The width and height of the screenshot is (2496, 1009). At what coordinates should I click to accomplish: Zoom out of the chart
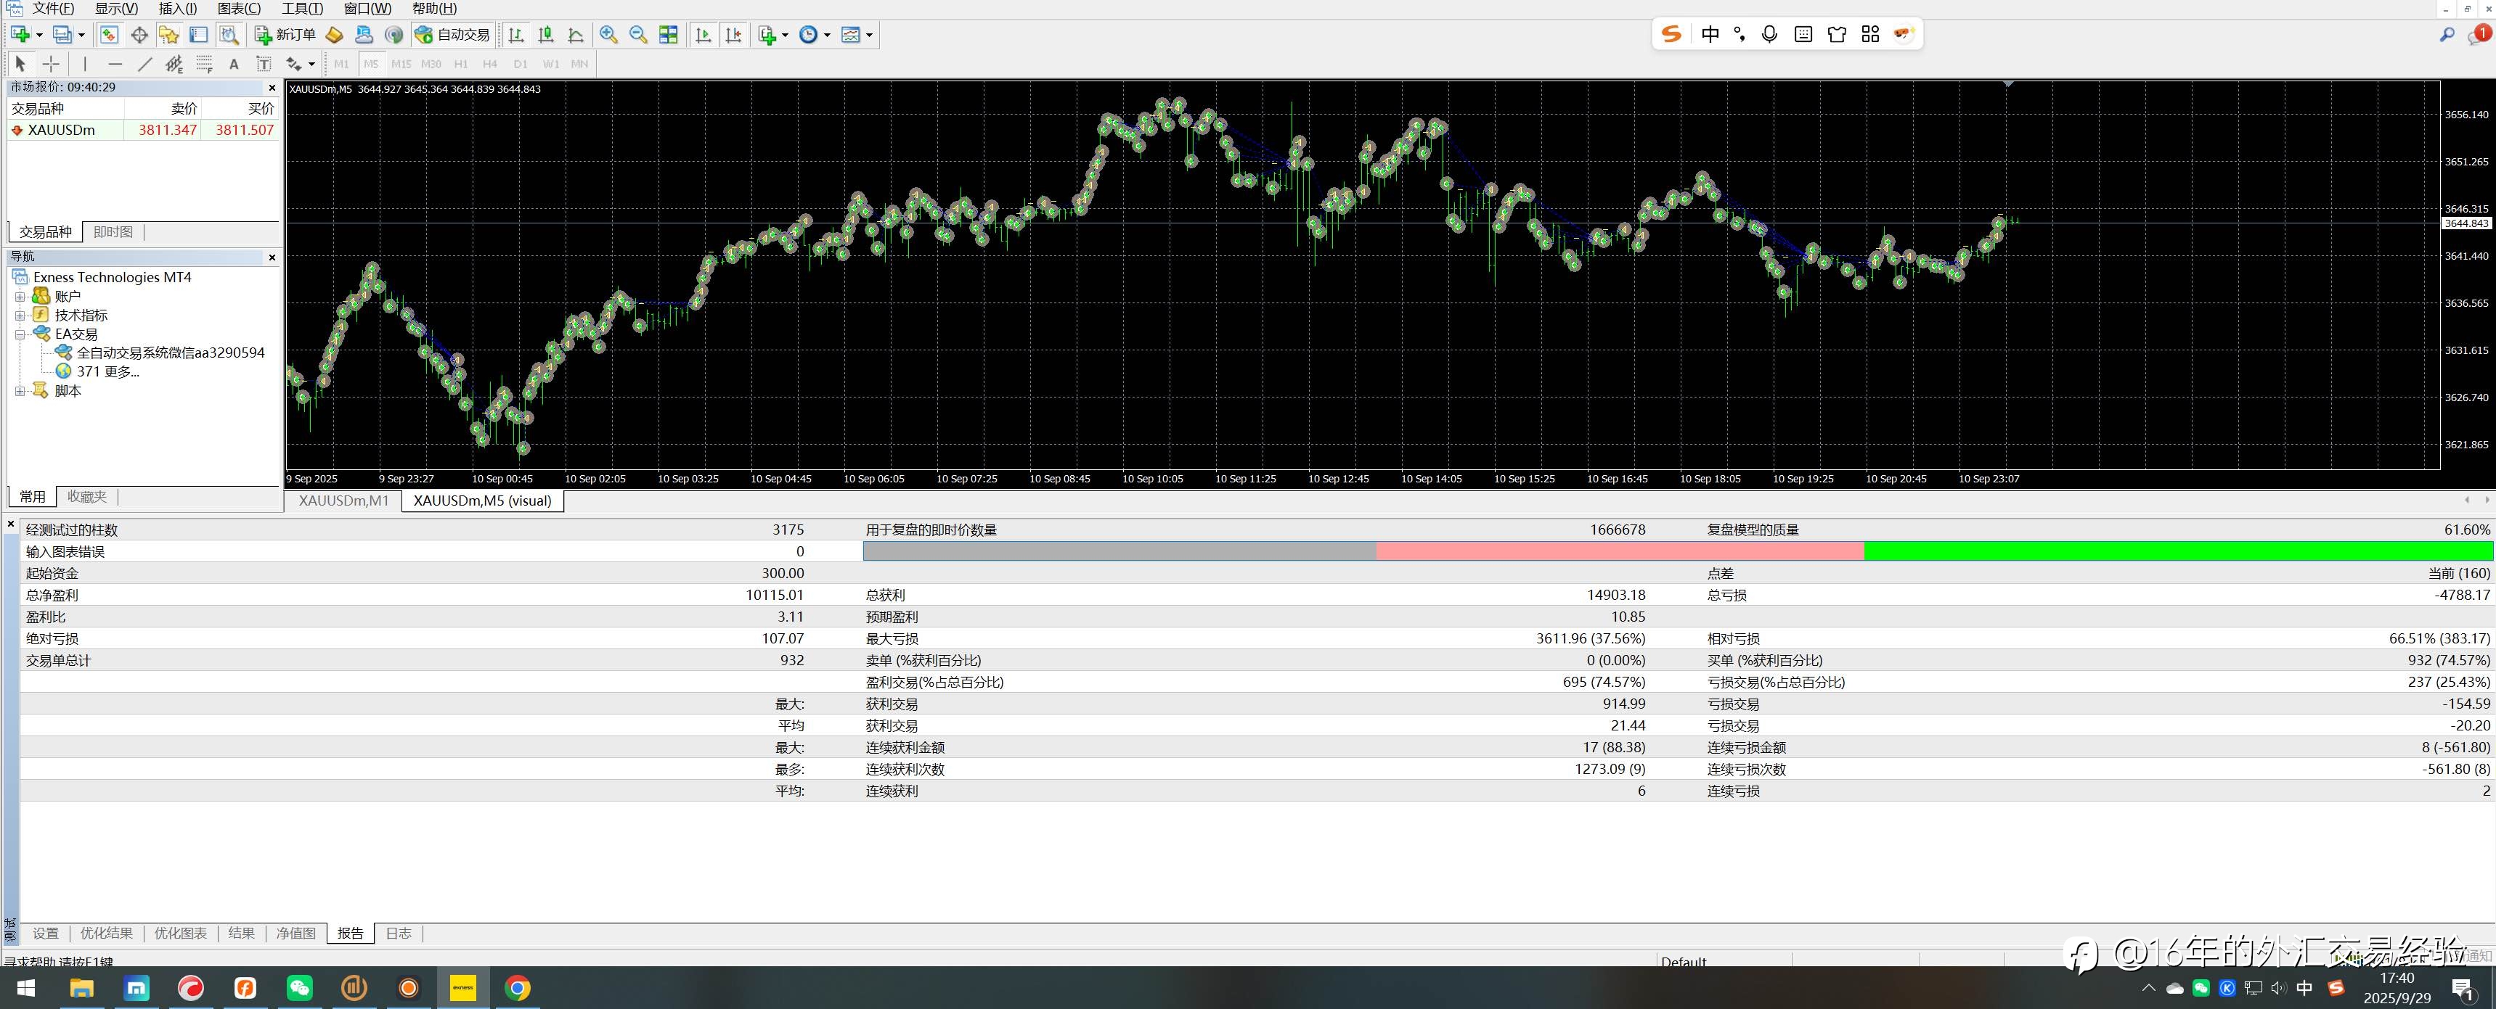[x=639, y=35]
